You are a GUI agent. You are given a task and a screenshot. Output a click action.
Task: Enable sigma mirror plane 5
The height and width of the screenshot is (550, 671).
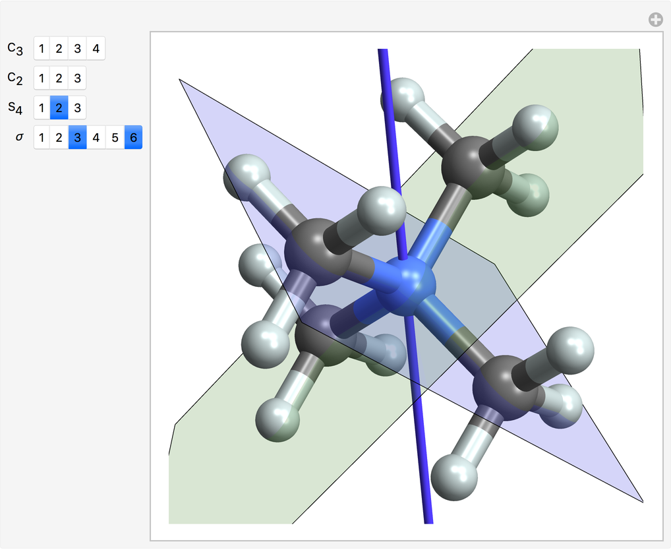click(115, 138)
